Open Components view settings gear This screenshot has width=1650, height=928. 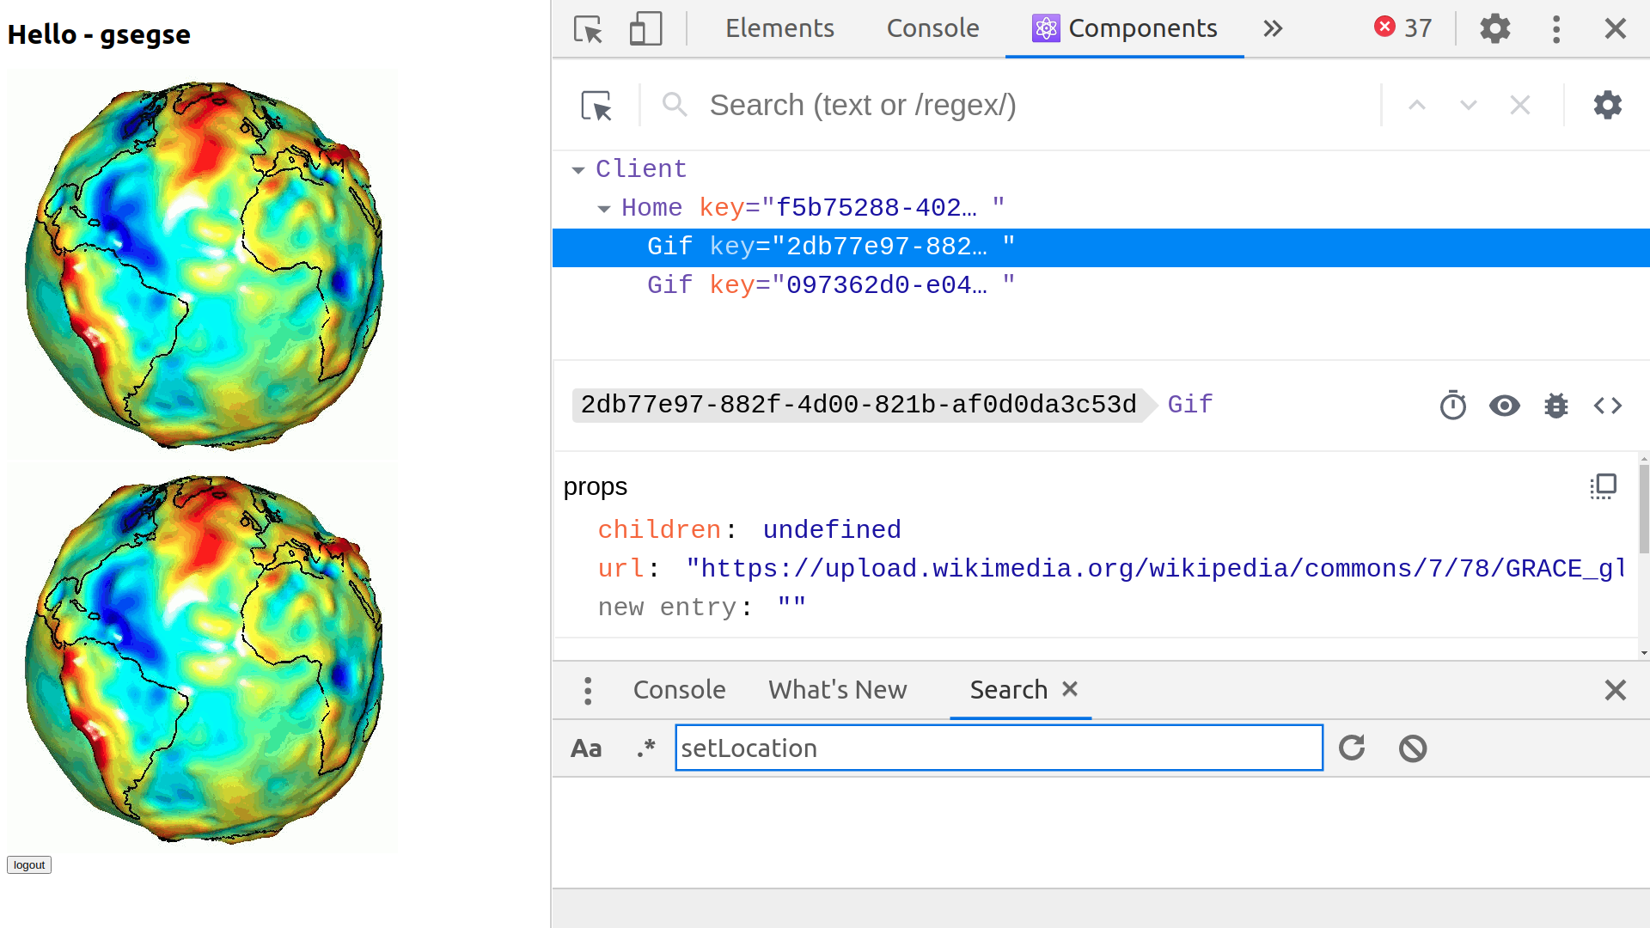pyautogui.click(x=1607, y=106)
